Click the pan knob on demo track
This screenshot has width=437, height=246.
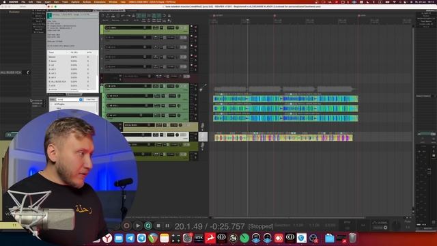pos(178,27)
